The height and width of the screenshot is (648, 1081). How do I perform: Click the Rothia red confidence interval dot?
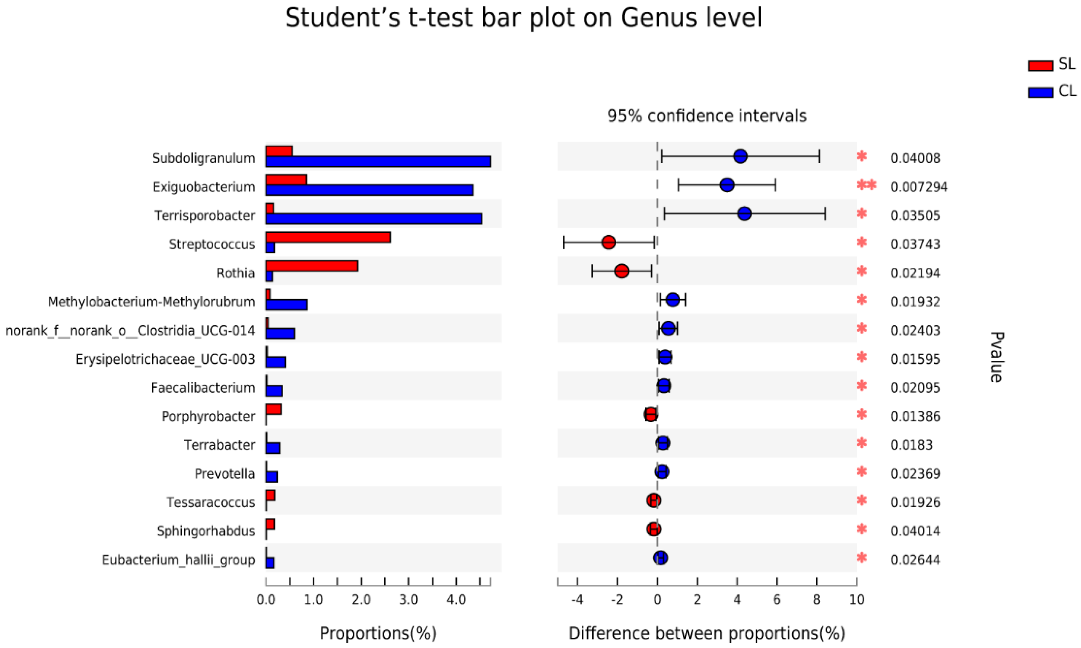(621, 271)
